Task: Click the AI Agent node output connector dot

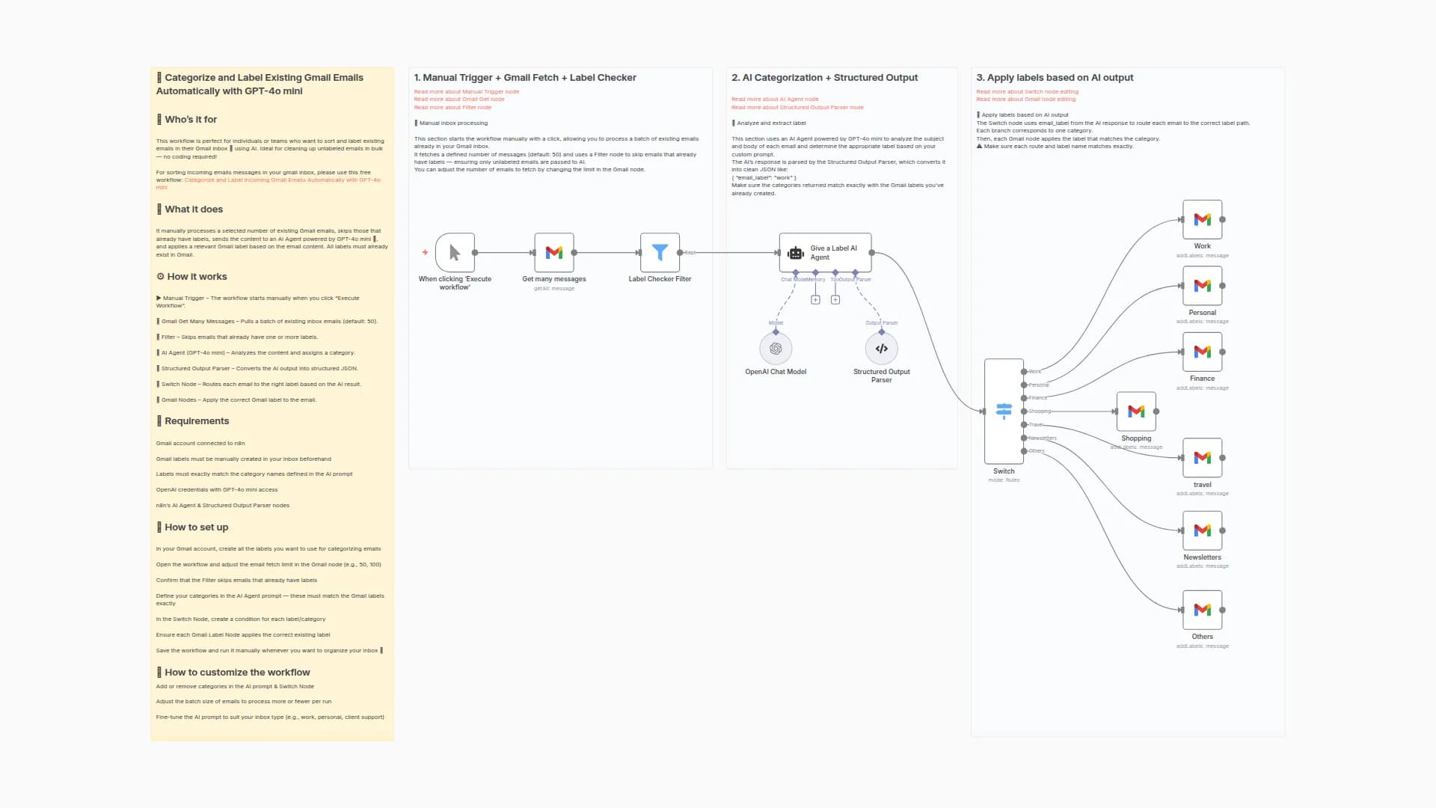Action: (871, 253)
